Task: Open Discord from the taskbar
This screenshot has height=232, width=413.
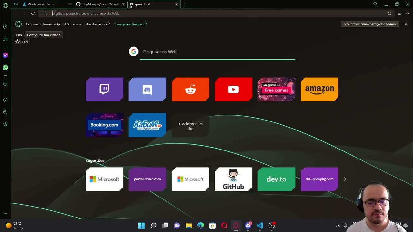Action: [x=248, y=226]
